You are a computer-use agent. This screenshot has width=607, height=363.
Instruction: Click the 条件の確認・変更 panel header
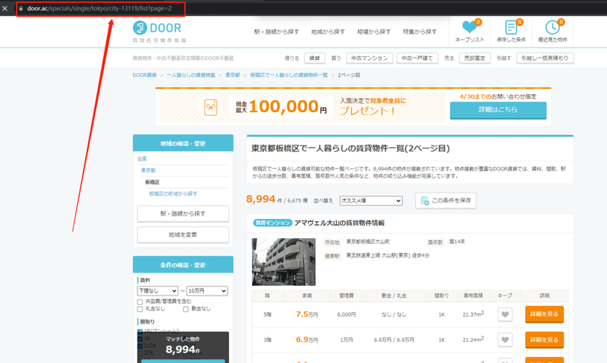pyautogui.click(x=183, y=264)
